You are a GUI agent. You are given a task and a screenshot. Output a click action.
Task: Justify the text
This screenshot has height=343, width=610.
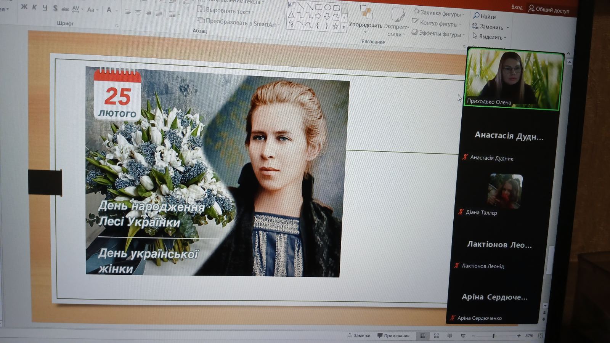(159, 13)
